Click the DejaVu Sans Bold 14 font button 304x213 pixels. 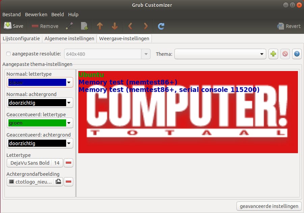35,163
